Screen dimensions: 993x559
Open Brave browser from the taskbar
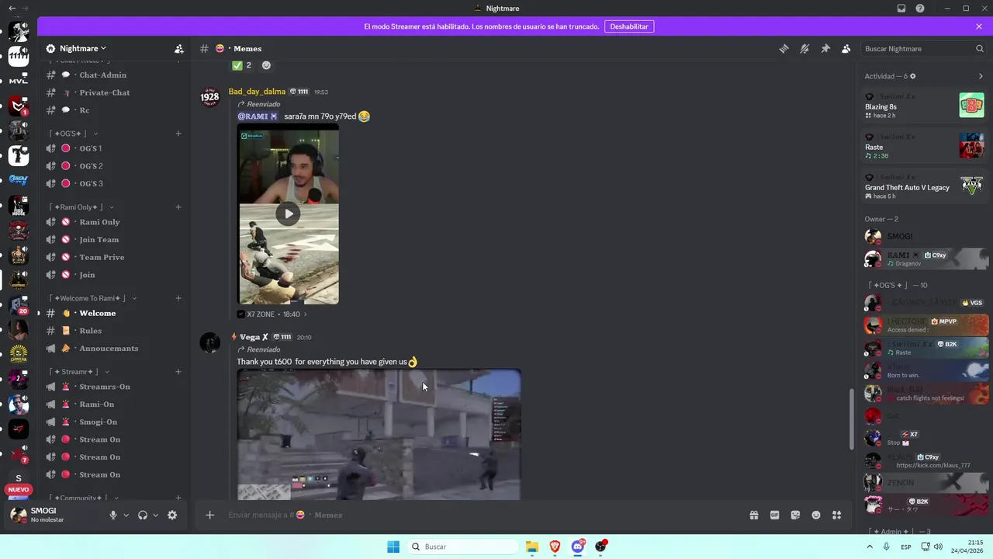point(555,547)
